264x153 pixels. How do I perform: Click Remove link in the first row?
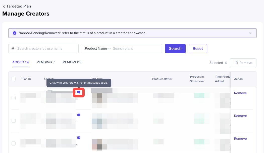[240, 93]
